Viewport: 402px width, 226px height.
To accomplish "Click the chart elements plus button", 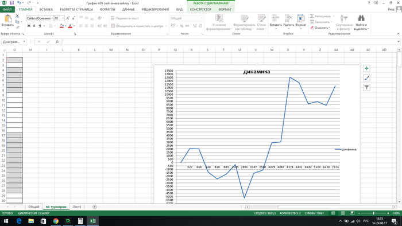I will (366, 68).
